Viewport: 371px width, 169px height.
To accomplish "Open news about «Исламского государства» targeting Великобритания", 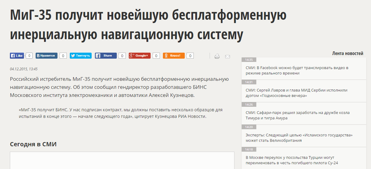I will 299,138.
